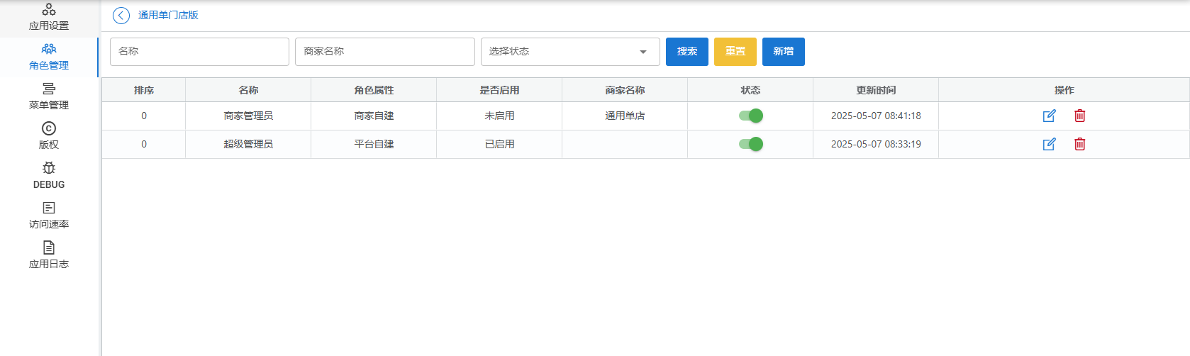The height and width of the screenshot is (356, 1190).
Task: Delete the 商家管理员 role
Action: 1079,116
